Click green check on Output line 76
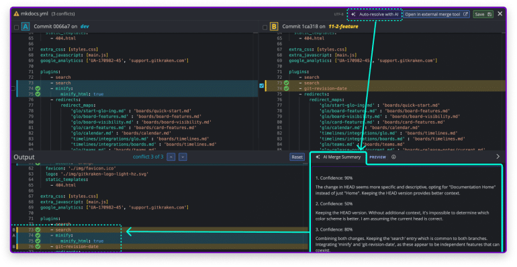517x267 pixels. click(x=38, y=247)
